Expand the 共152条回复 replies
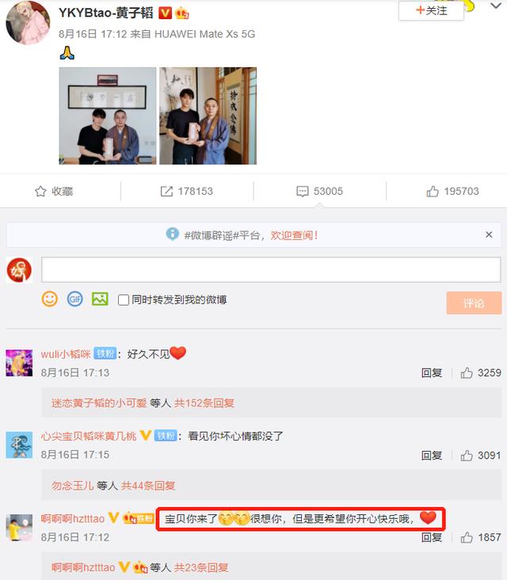Screen dimensions: 507x580 204,403
